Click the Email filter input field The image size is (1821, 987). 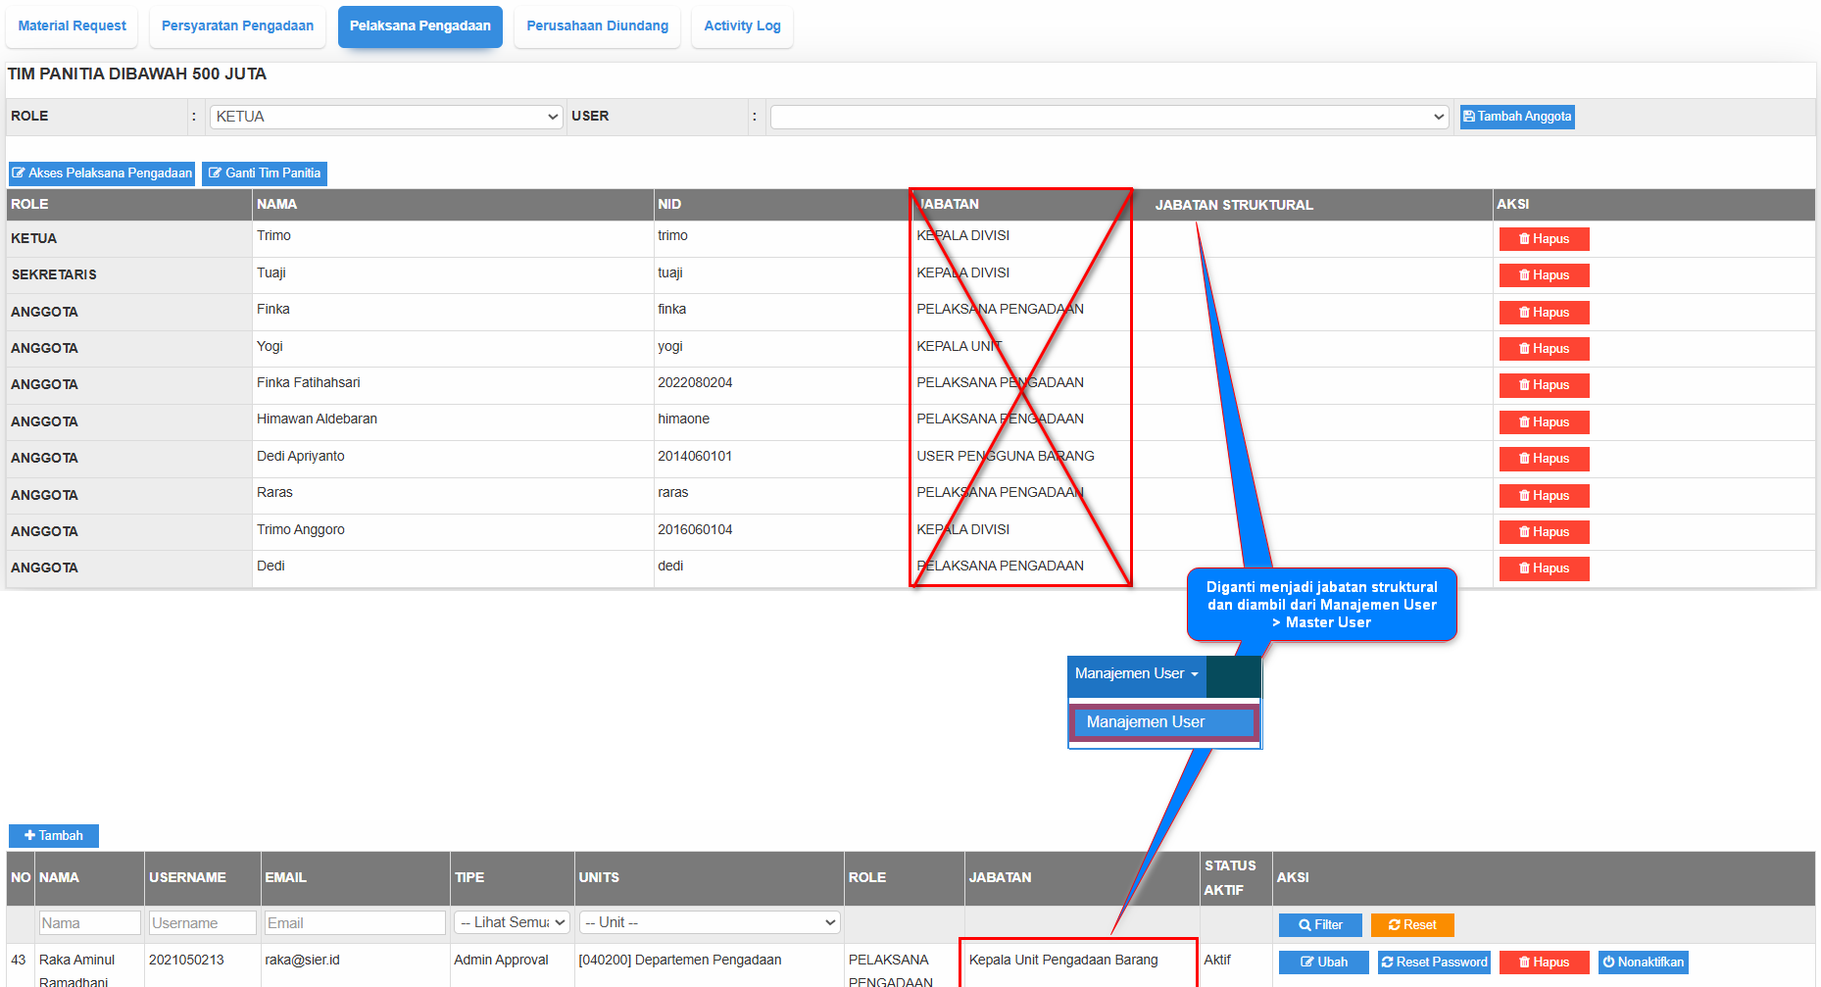(354, 923)
